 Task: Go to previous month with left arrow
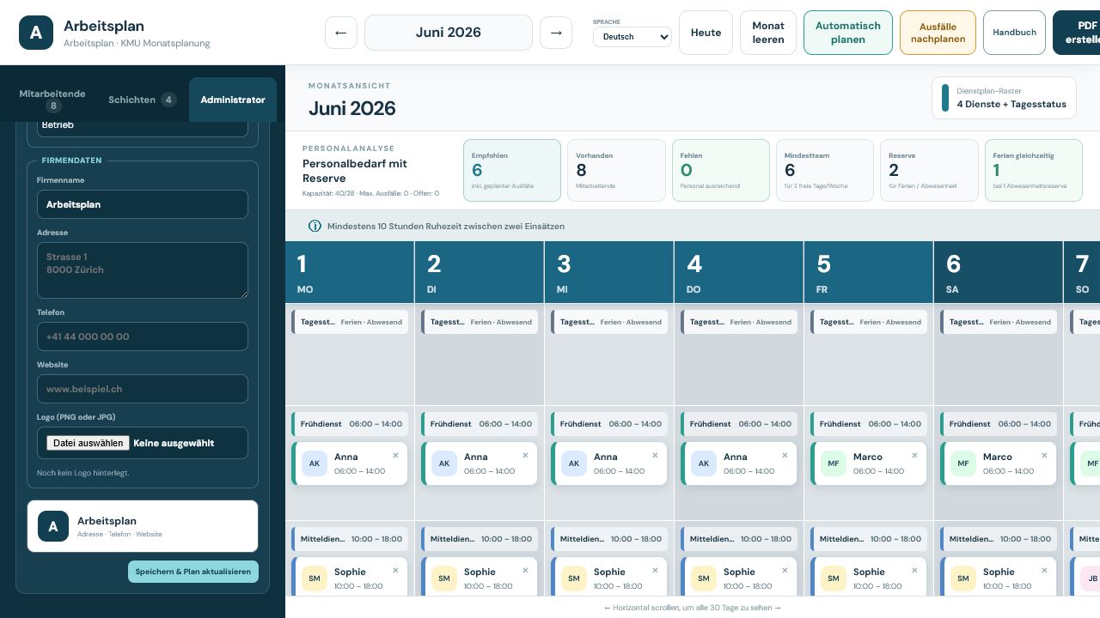coord(341,33)
